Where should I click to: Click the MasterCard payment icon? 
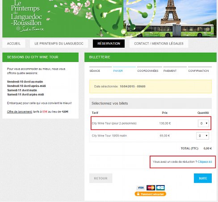(x=151, y=188)
